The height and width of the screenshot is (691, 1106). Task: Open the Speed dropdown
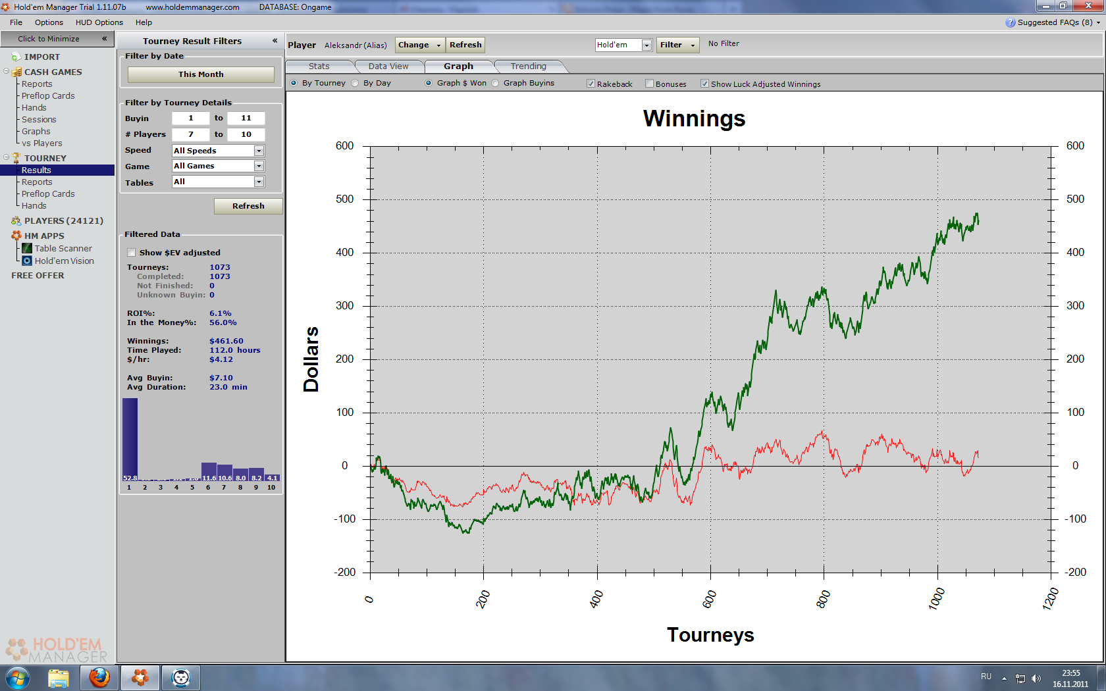259,151
